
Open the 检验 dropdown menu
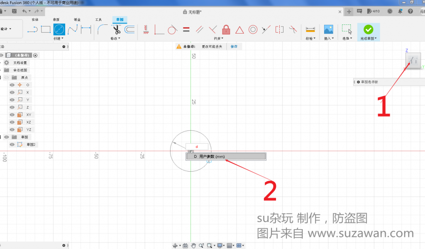pos(310,39)
